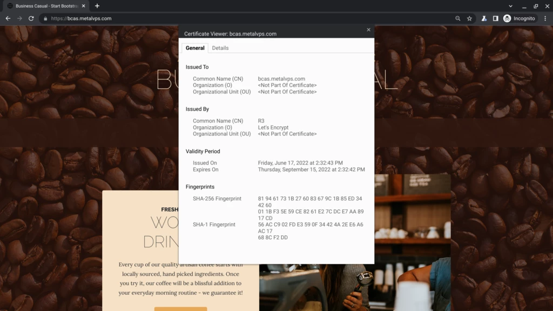Switch to the Details certificate tab
Screen dimensions: 553x311
tap(220, 48)
